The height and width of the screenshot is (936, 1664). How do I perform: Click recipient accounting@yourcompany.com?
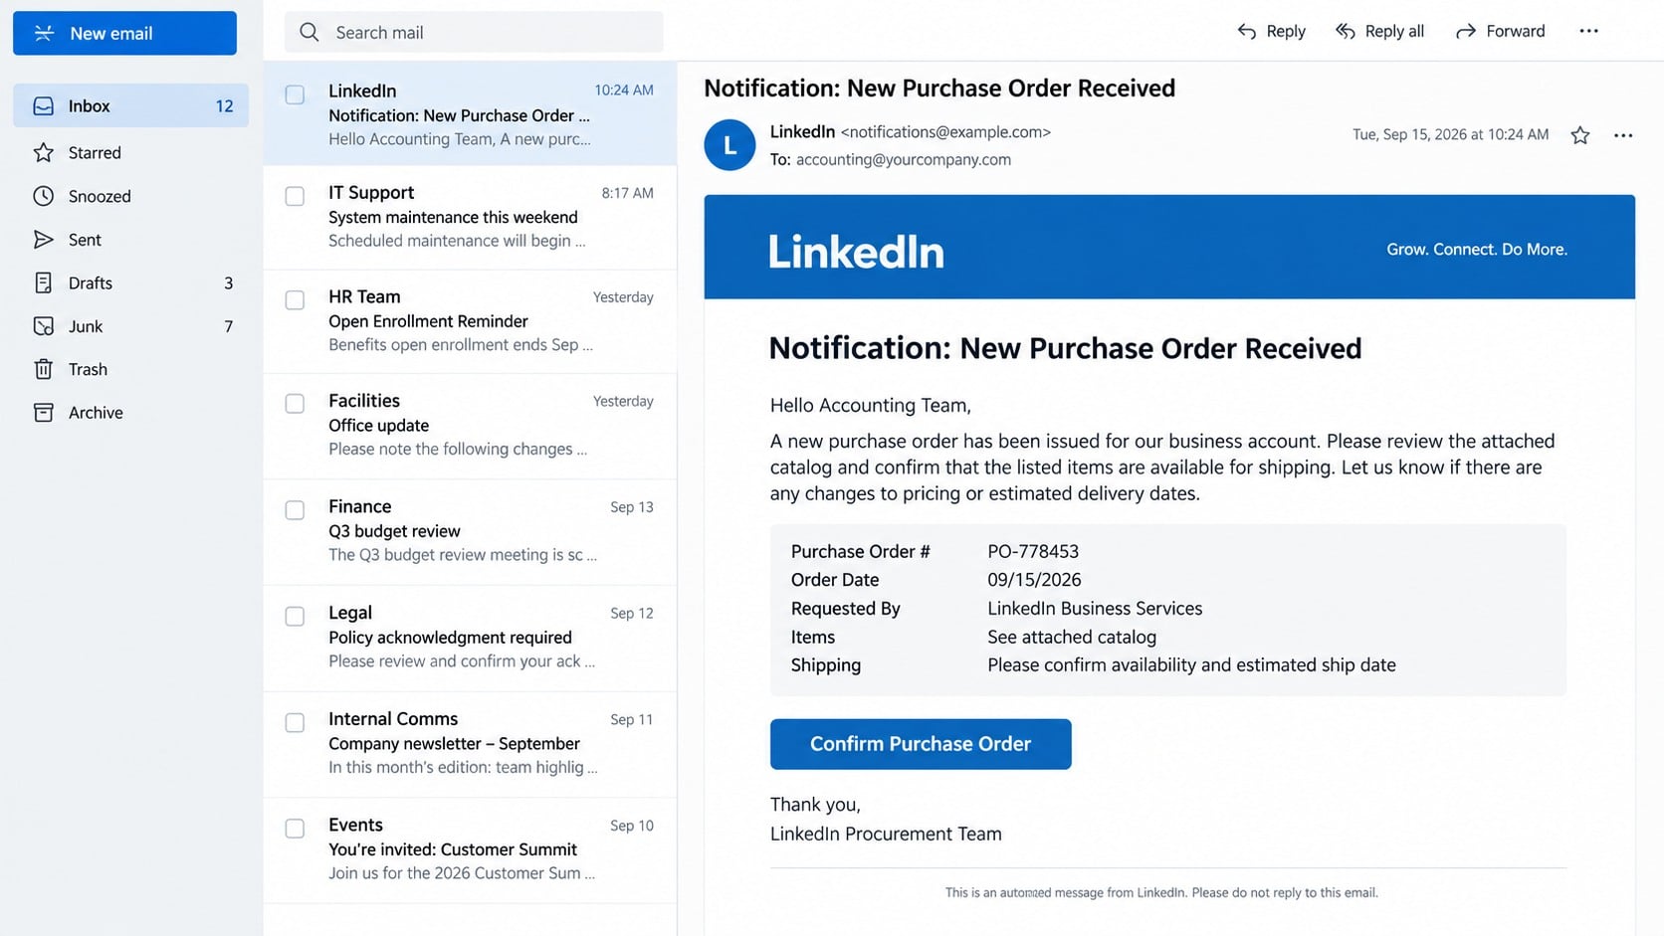[x=903, y=159]
